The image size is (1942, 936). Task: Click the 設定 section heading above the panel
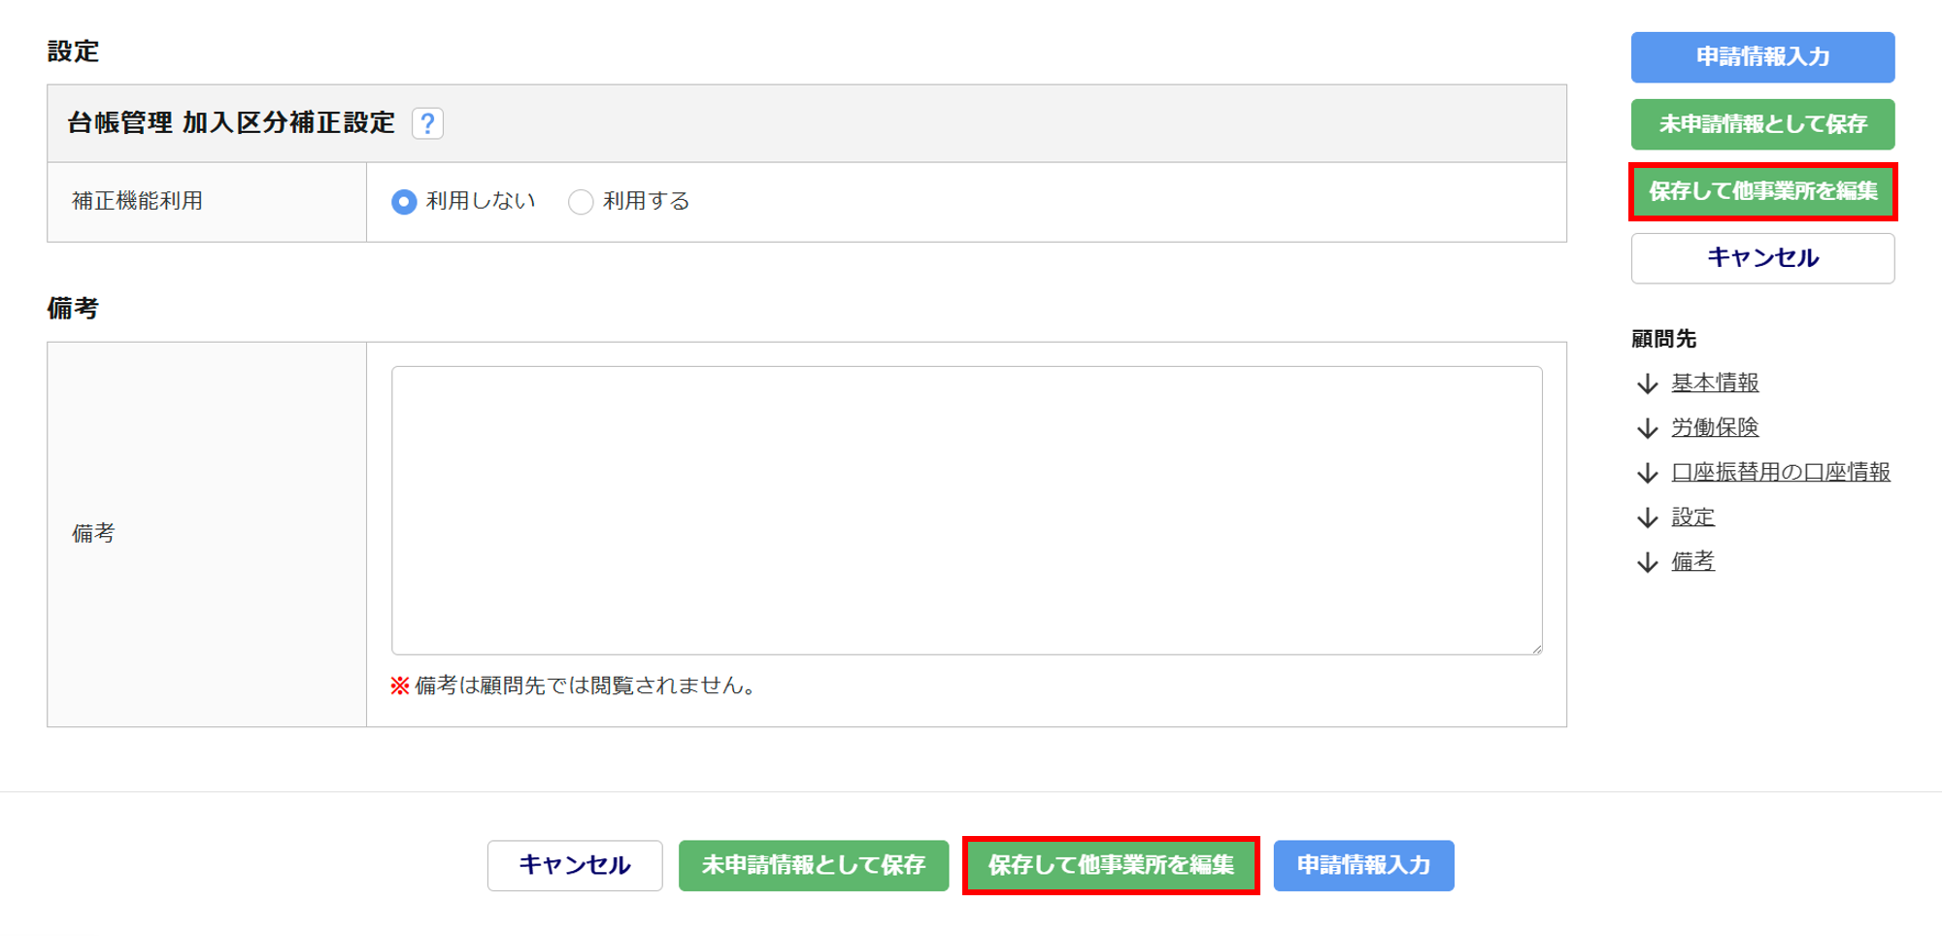click(74, 51)
